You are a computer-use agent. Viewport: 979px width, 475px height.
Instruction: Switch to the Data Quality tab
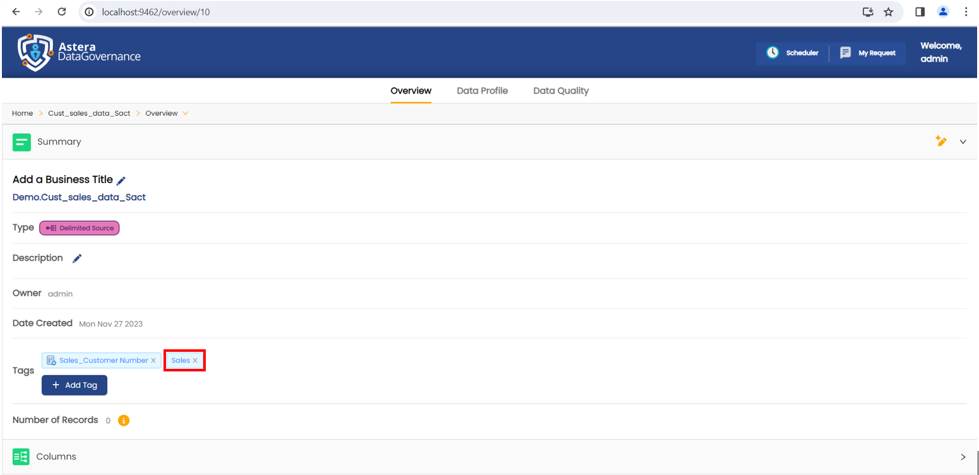point(561,91)
